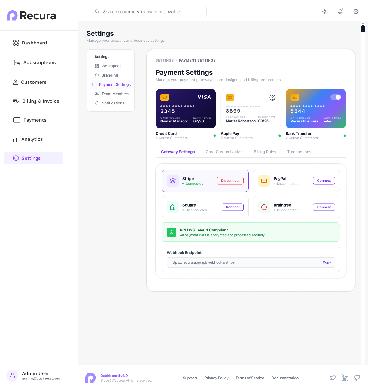Open notifications bell in top bar
Image resolution: width=368 pixels, height=390 pixels.
point(340,11)
